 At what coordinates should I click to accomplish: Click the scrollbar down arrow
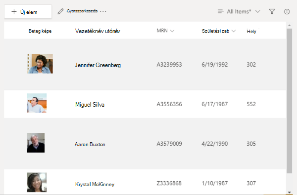tap(289, 193)
